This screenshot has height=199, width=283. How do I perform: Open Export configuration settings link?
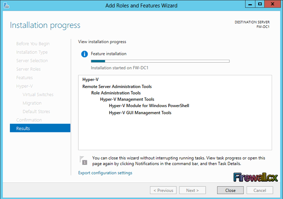[x=105, y=173]
